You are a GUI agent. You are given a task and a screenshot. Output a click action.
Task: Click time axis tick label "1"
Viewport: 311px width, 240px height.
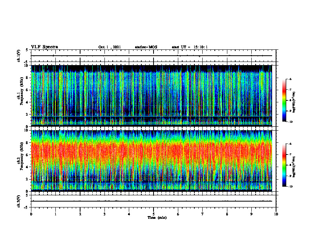(55, 214)
